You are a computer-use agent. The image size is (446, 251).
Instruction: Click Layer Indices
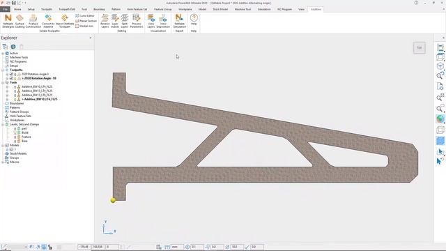(x=115, y=21)
